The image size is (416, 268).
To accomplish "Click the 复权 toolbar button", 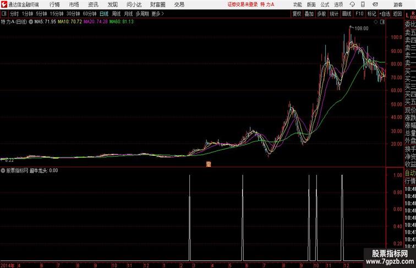I will [297, 14].
